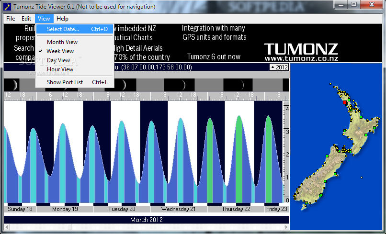Click the Thursday 22 day label

click(236, 209)
